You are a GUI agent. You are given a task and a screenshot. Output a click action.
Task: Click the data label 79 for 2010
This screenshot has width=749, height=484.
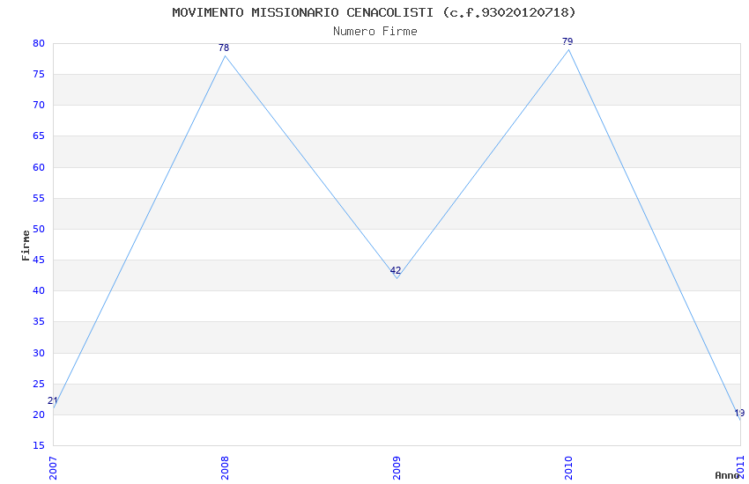(x=567, y=41)
